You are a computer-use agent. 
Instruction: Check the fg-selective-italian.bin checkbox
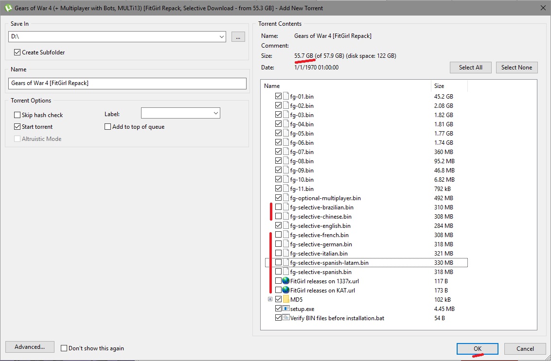pos(278,253)
